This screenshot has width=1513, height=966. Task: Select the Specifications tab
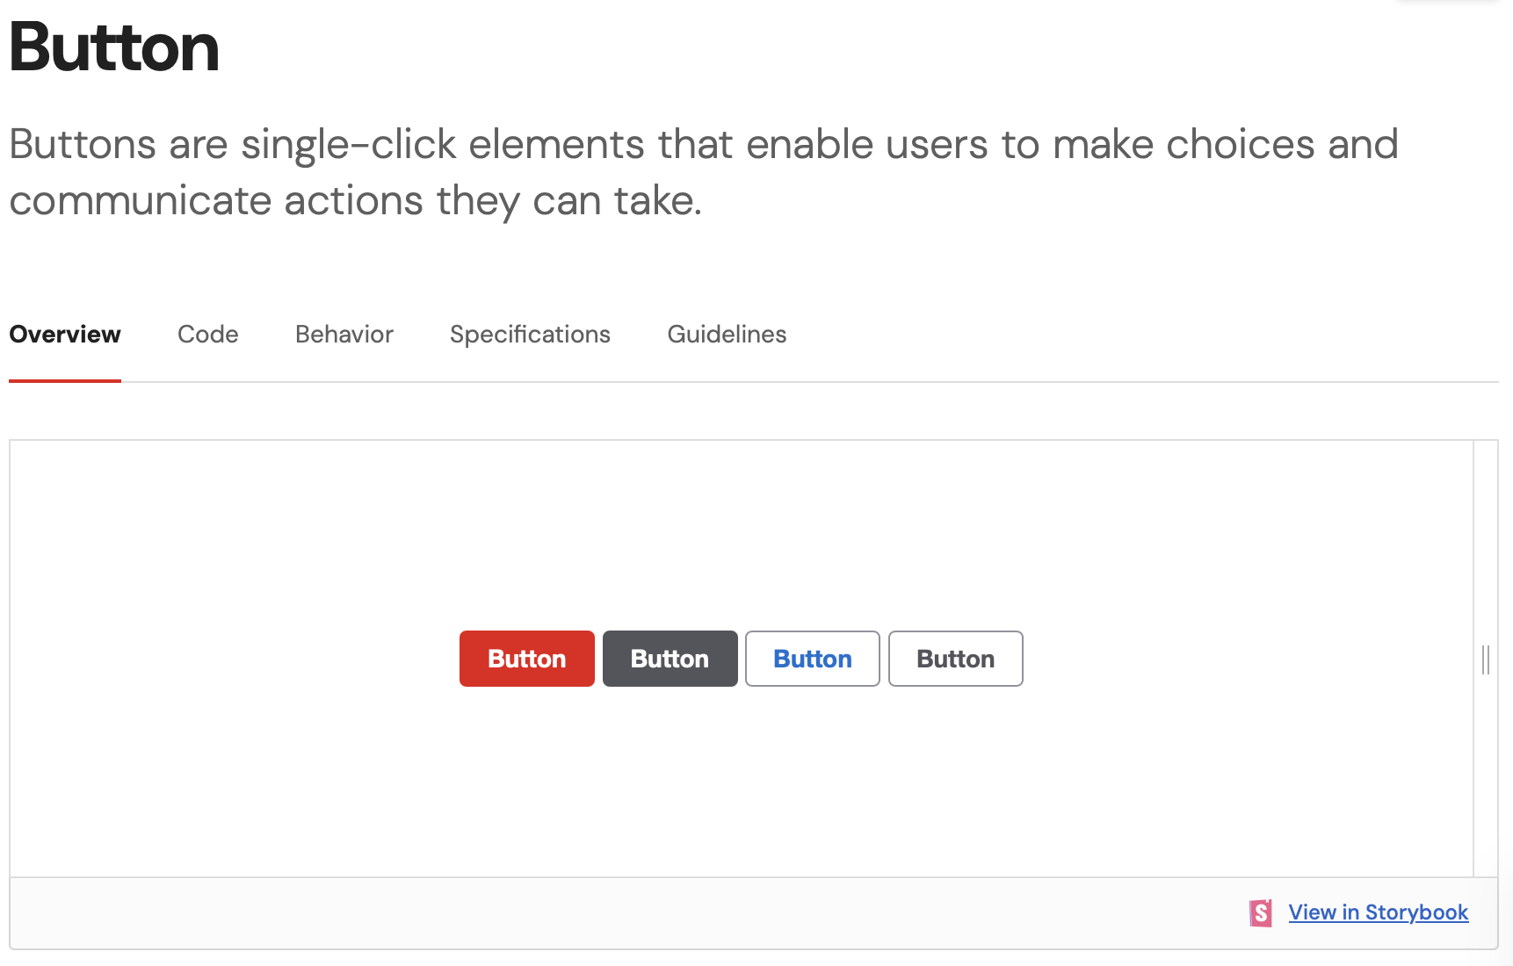pos(530,335)
